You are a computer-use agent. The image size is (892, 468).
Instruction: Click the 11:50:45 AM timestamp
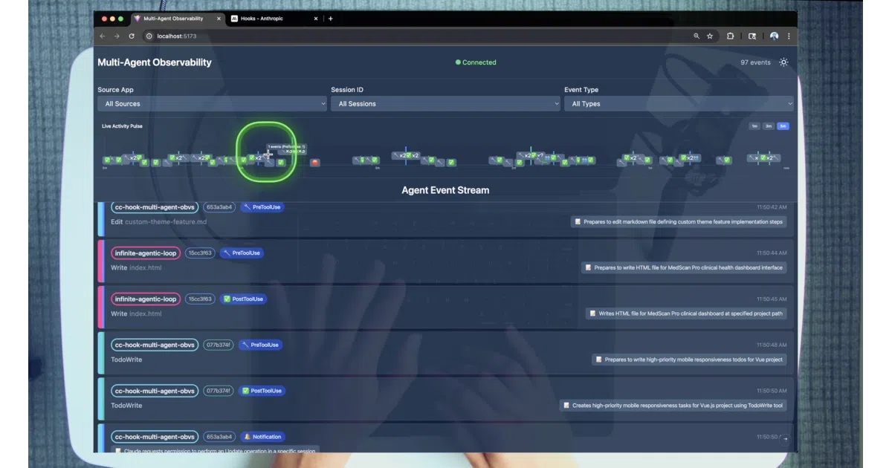point(772,299)
